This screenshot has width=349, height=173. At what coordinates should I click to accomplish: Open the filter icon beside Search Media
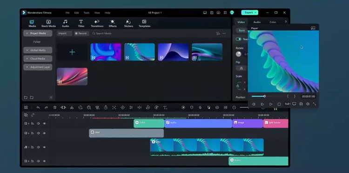218,33
